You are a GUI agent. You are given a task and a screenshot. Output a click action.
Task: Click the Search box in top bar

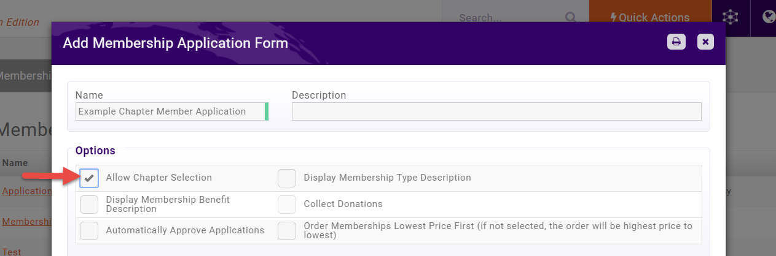509,17
